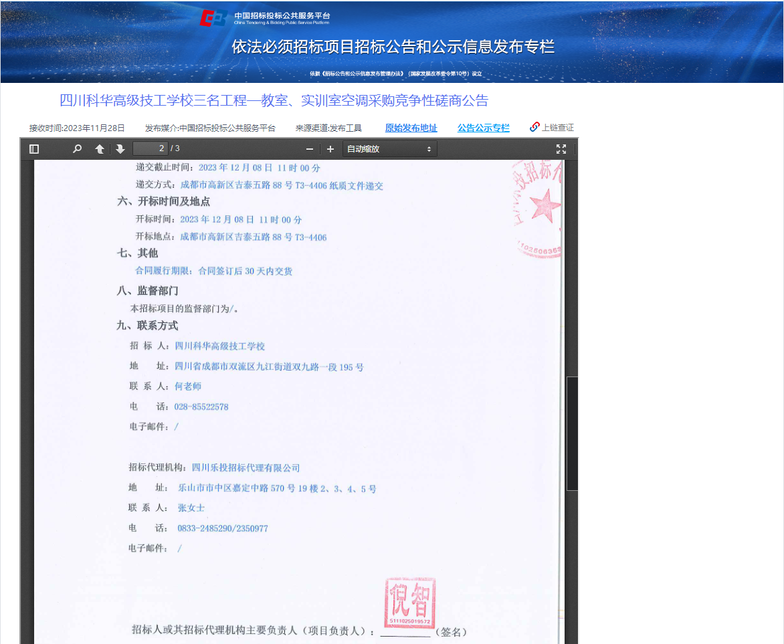This screenshot has width=784, height=644.
Task: Click the page number input field
Action: click(151, 148)
